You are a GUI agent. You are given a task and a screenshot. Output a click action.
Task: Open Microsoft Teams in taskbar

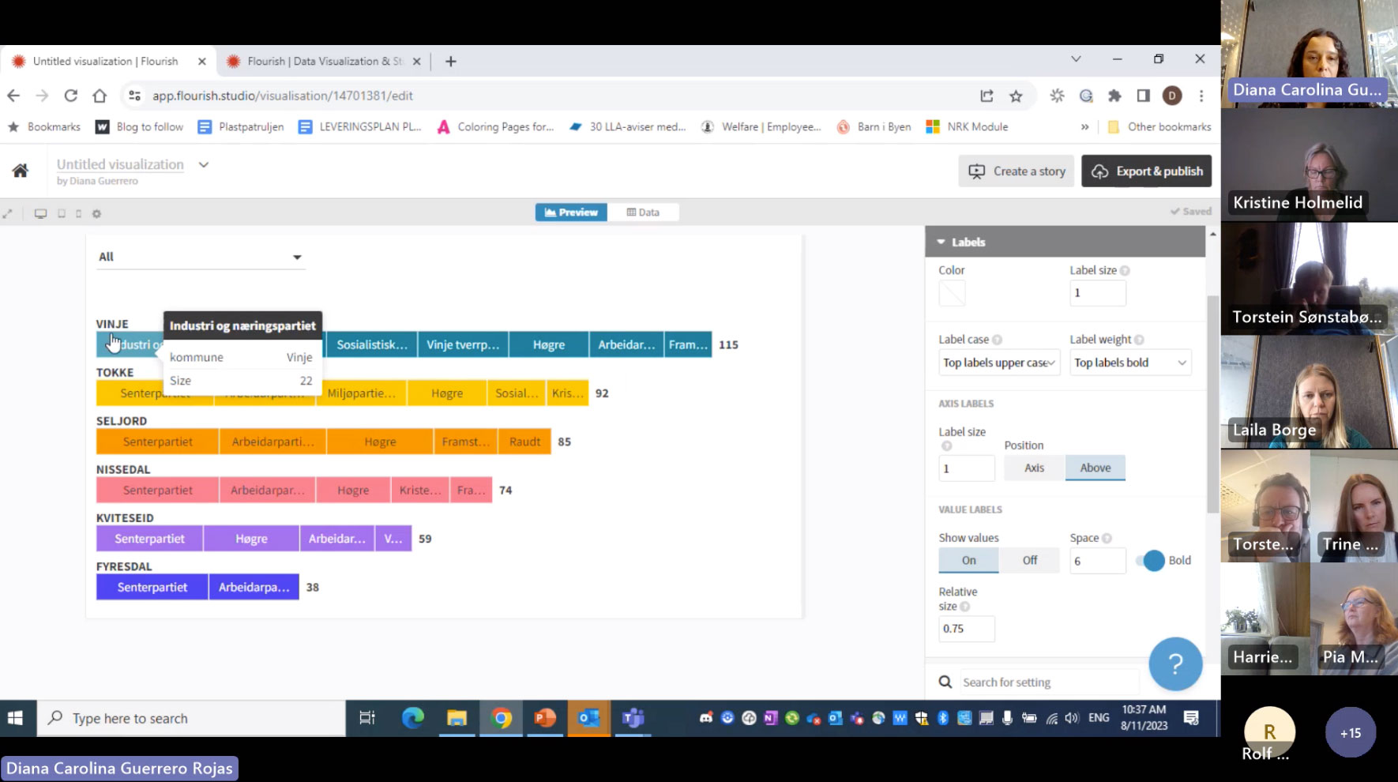pyautogui.click(x=633, y=718)
